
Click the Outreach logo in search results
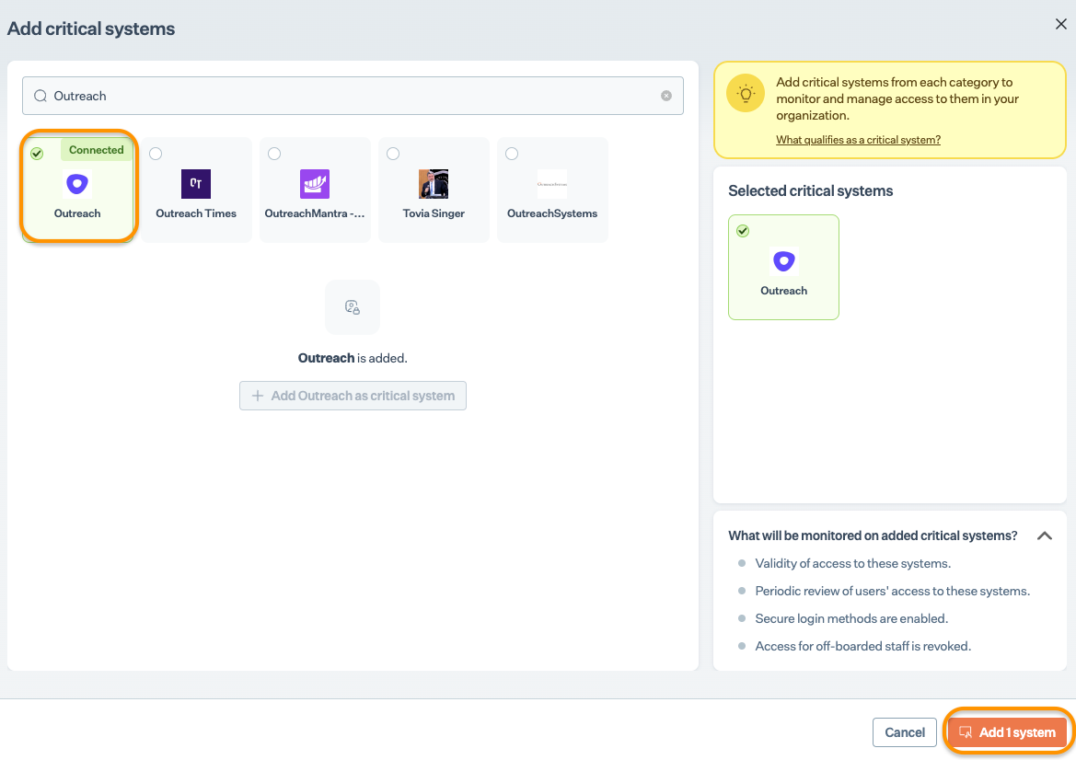coord(77,184)
